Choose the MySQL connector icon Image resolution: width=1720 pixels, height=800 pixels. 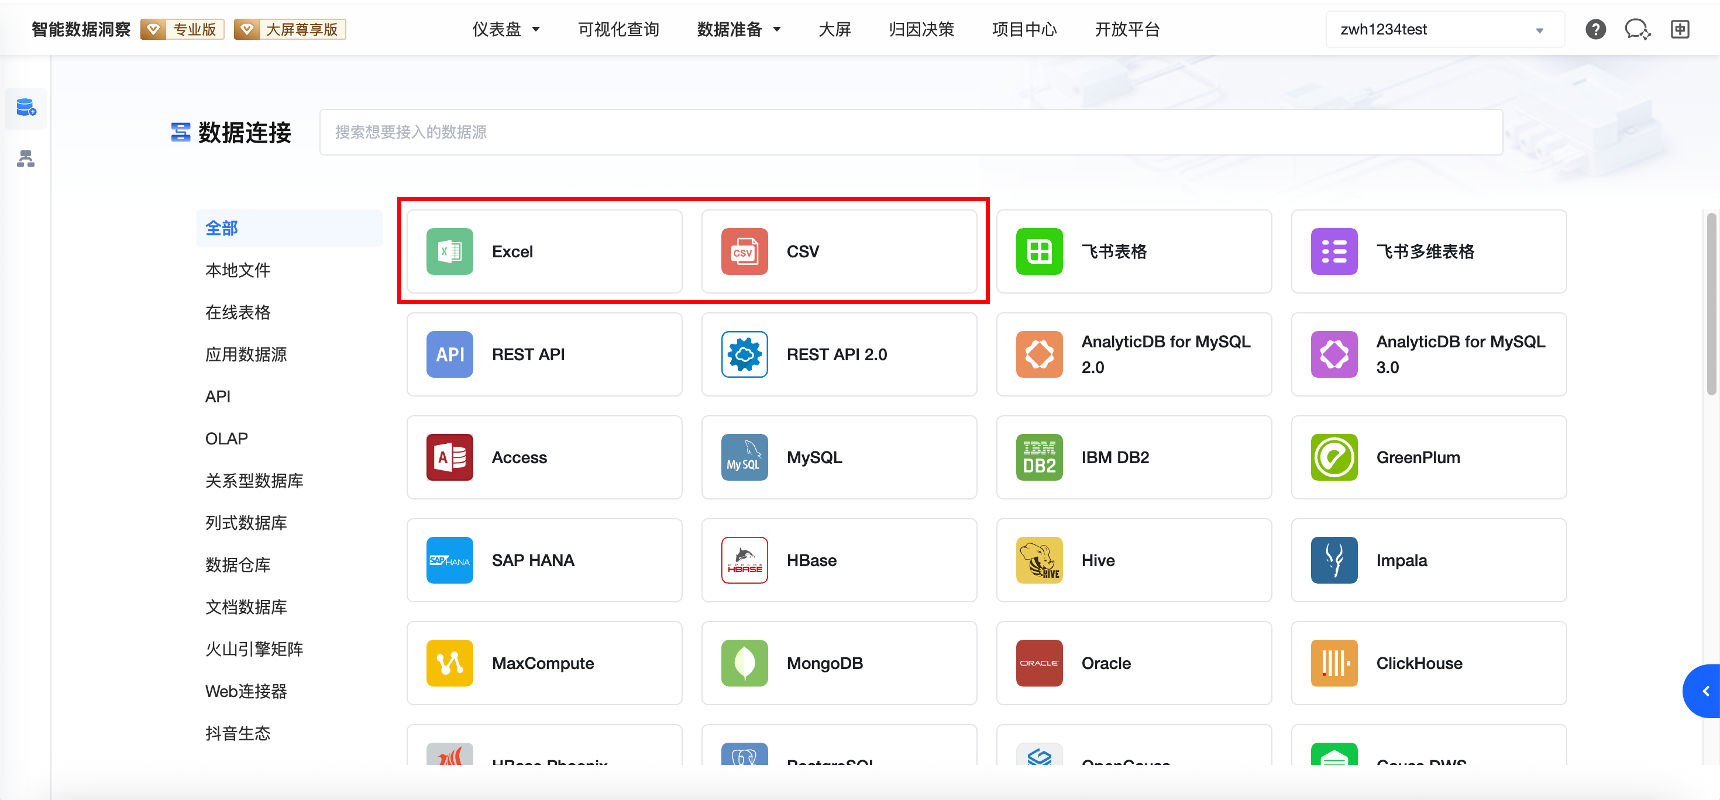pyautogui.click(x=744, y=457)
